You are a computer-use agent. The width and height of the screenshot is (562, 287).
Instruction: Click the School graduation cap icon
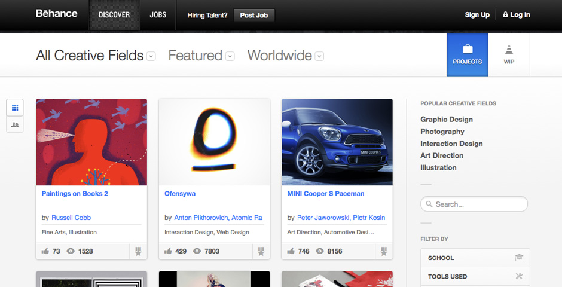pos(518,257)
